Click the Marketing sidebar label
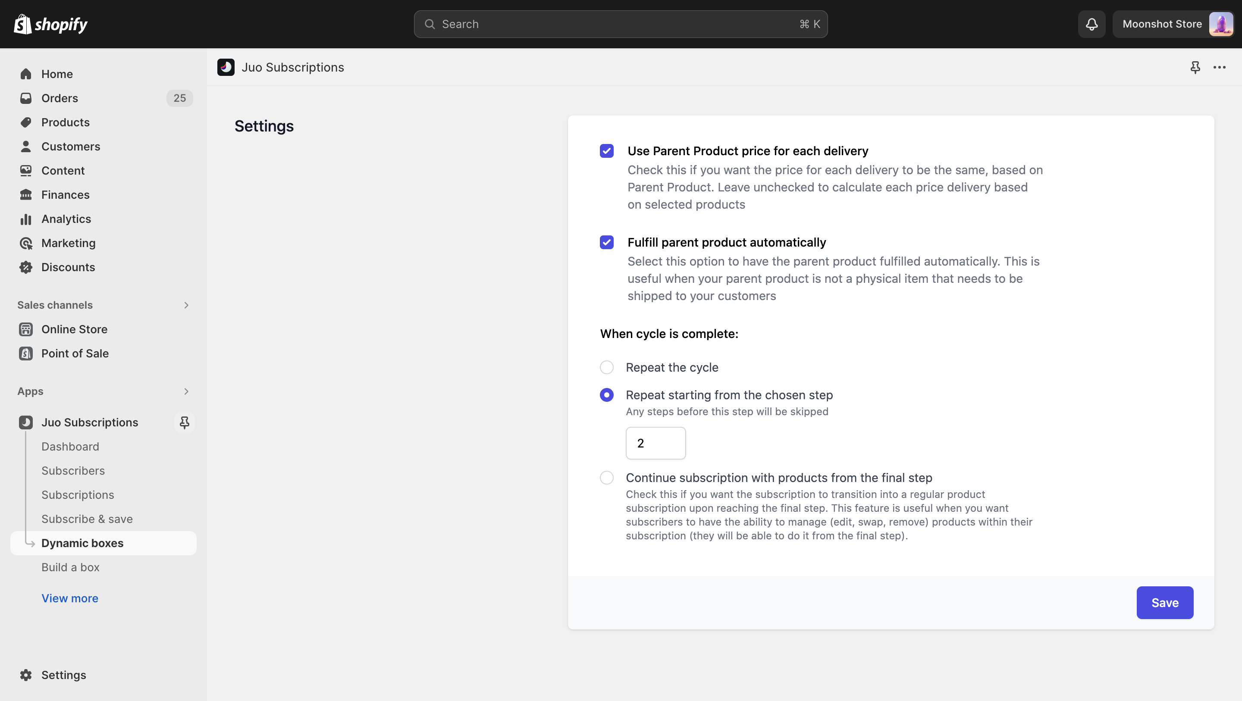This screenshot has height=701, width=1242. click(x=69, y=243)
